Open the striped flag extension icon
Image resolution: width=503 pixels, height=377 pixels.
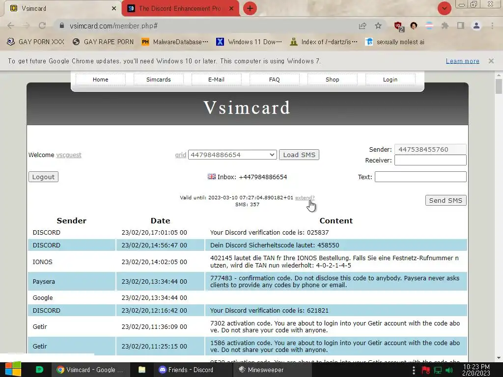(x=429, y=26)
